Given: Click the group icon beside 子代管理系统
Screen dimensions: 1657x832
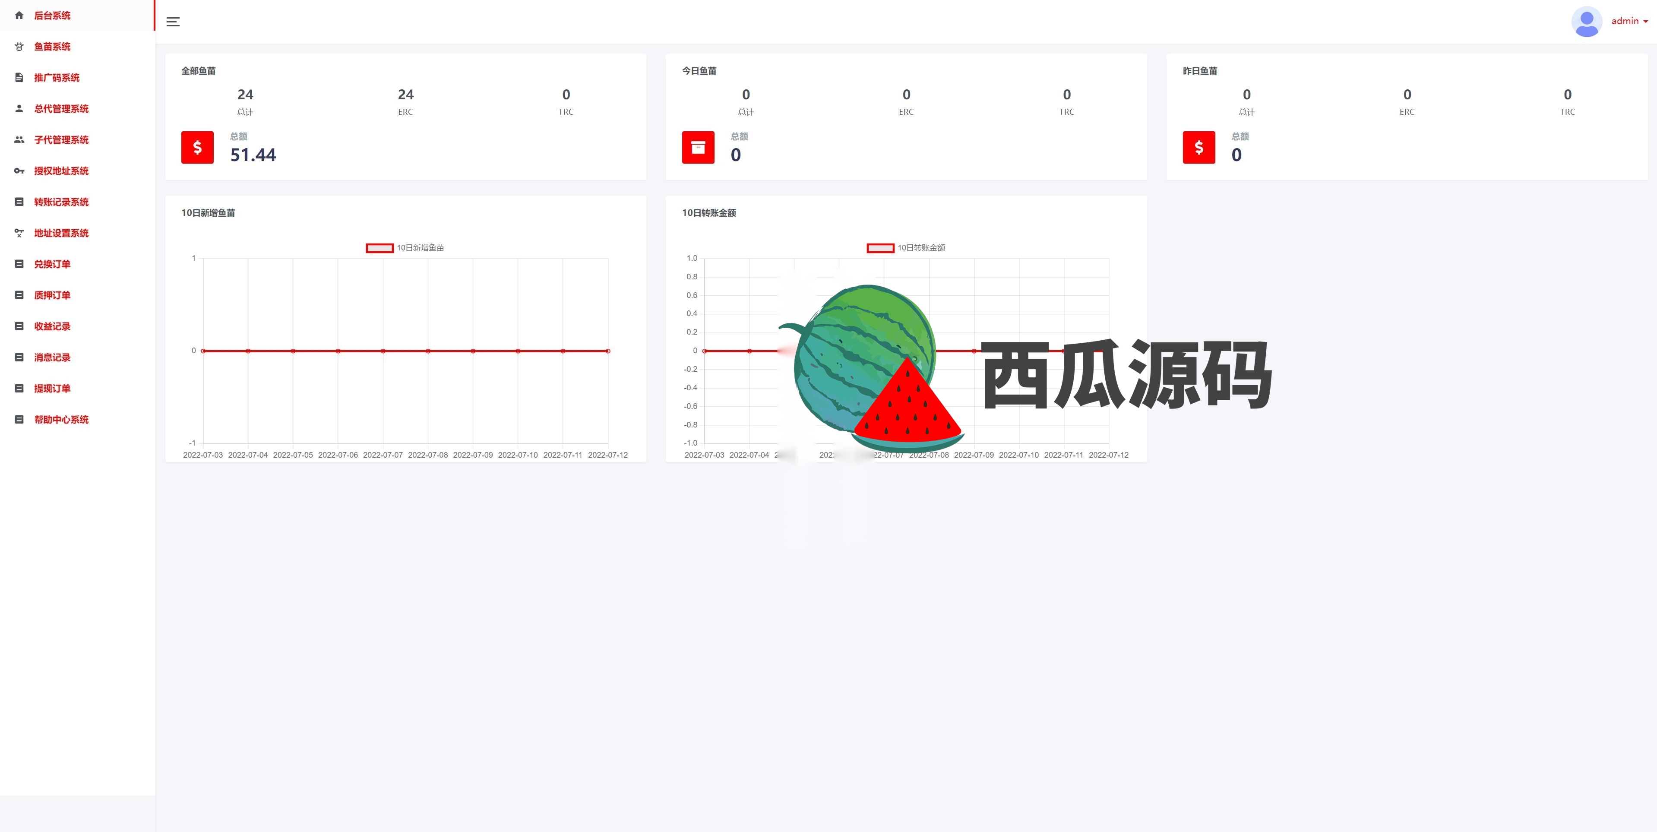Looking at the screenshot, I should coord(19,139).
